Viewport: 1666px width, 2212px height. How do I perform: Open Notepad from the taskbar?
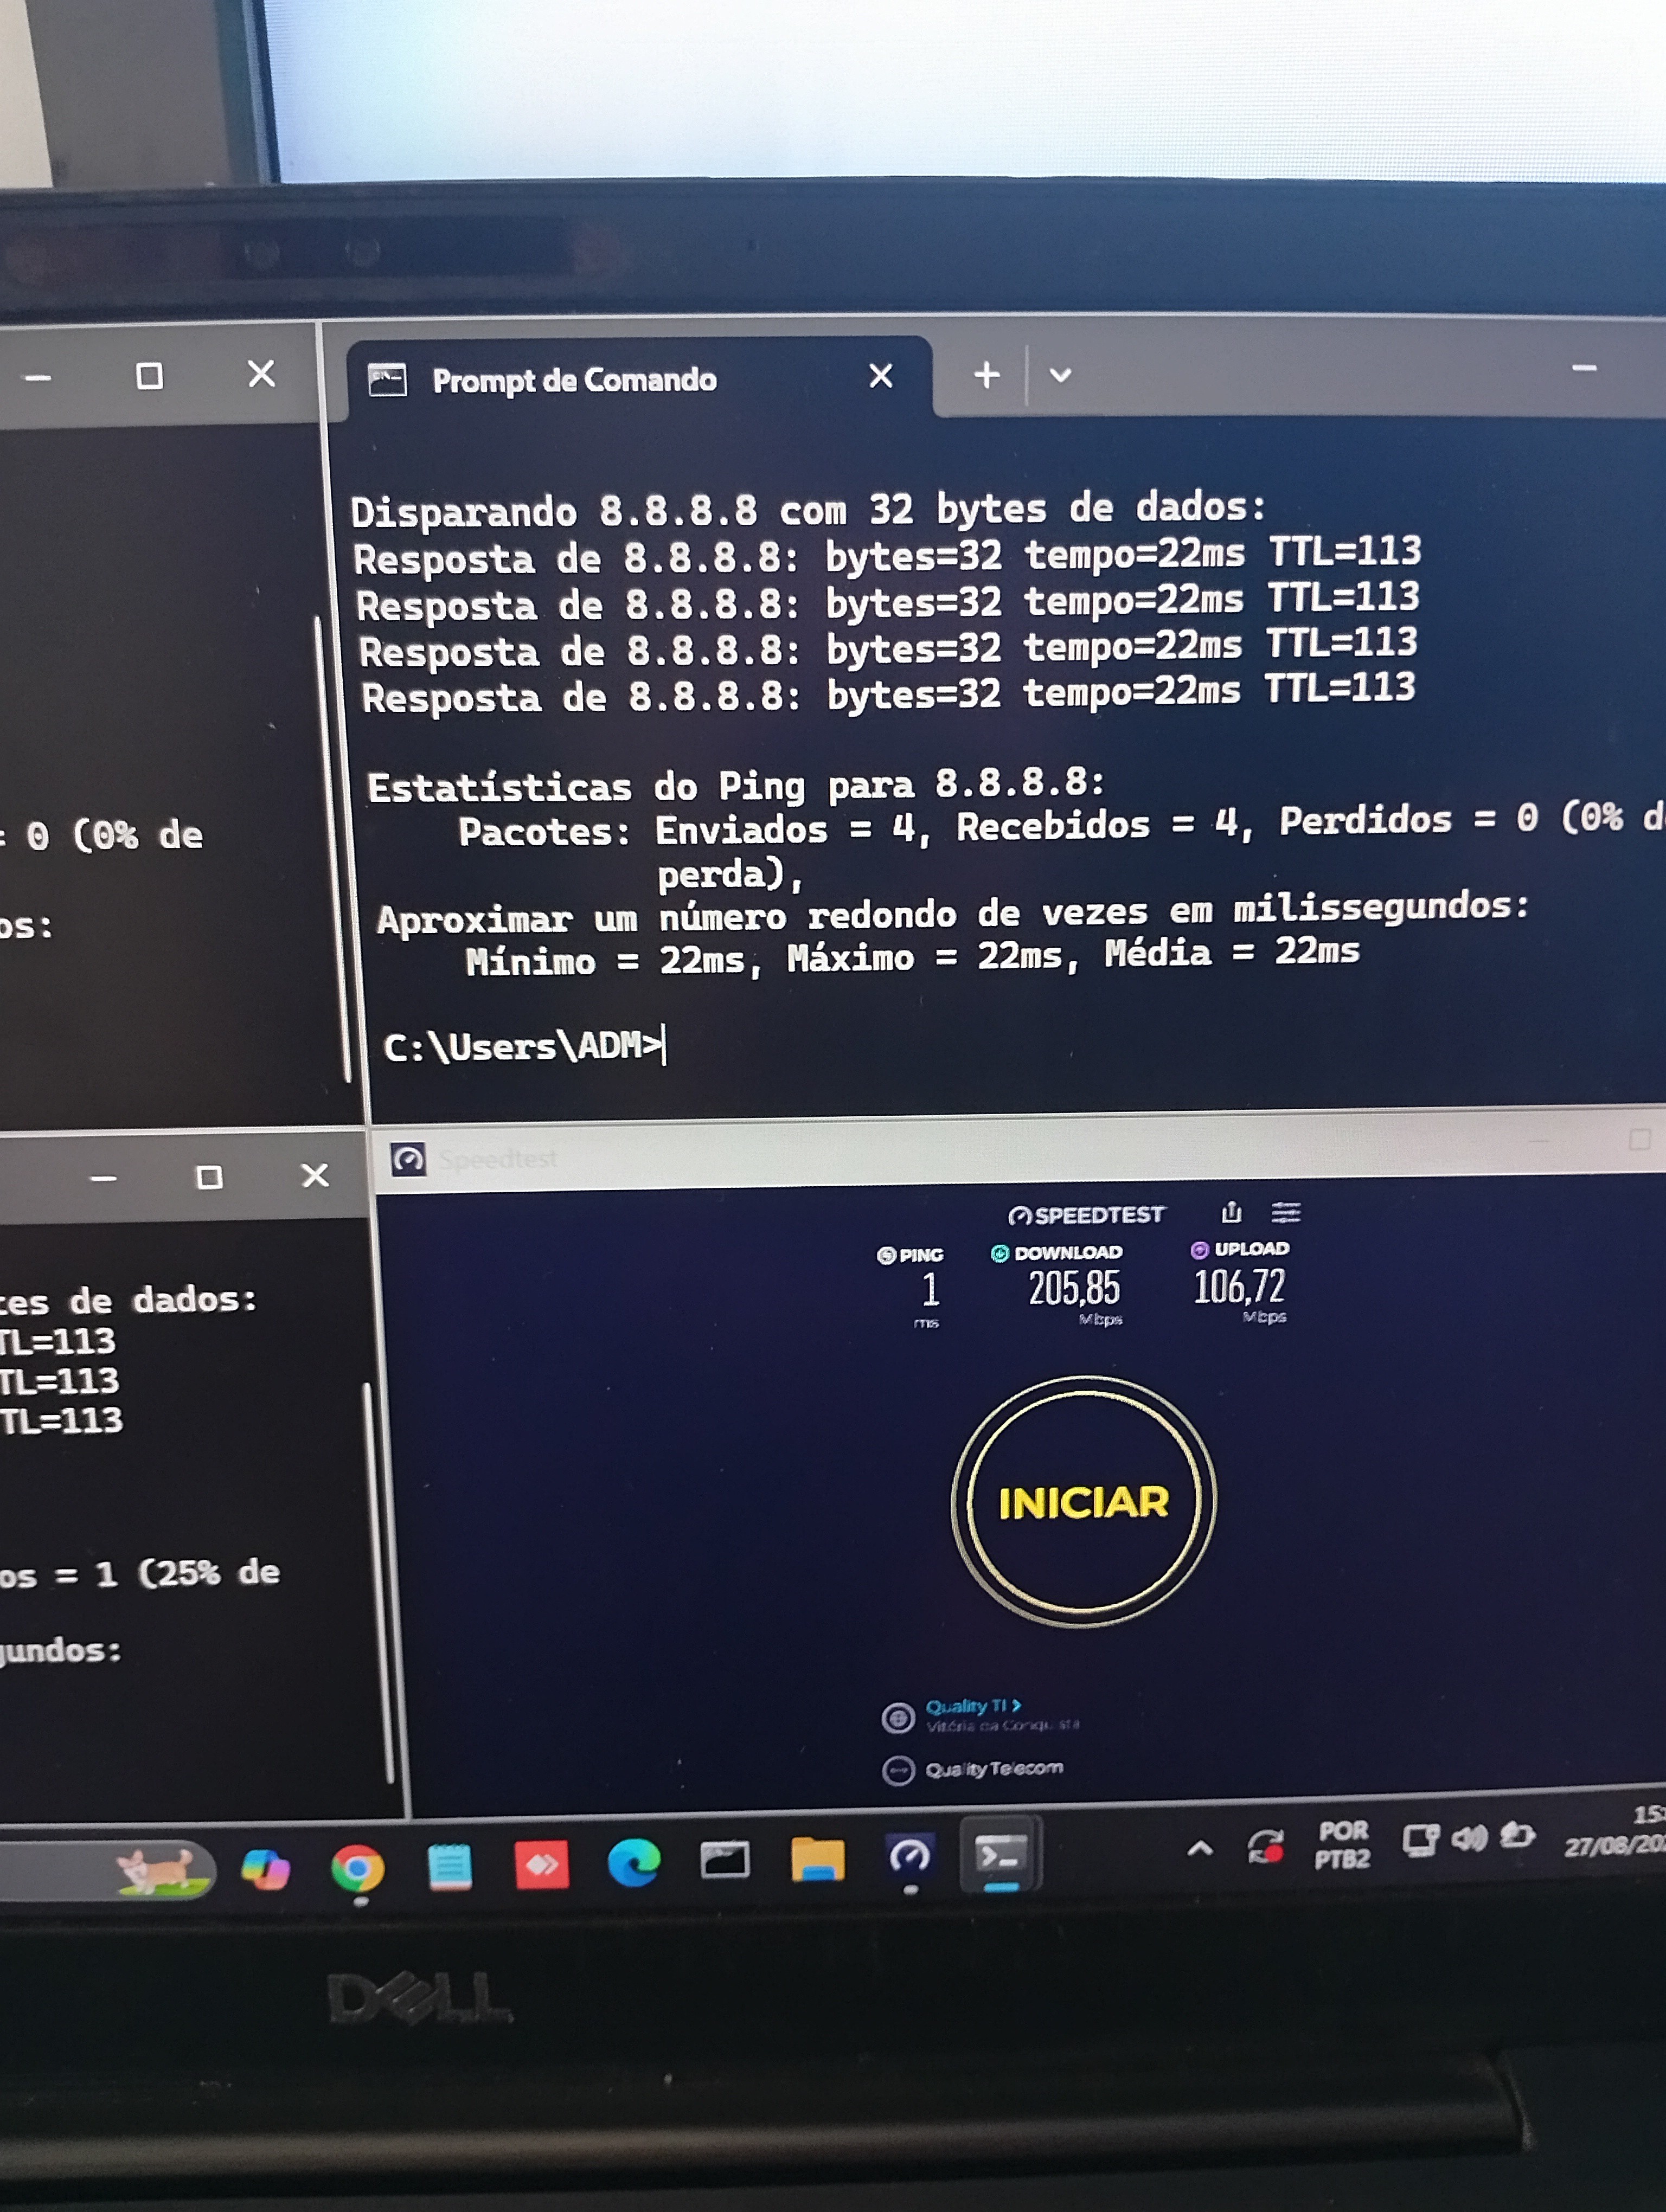point(449,1866)
